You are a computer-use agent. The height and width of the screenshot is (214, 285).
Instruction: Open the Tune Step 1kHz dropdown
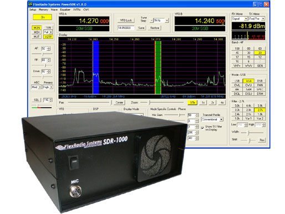tap(161, 21)
